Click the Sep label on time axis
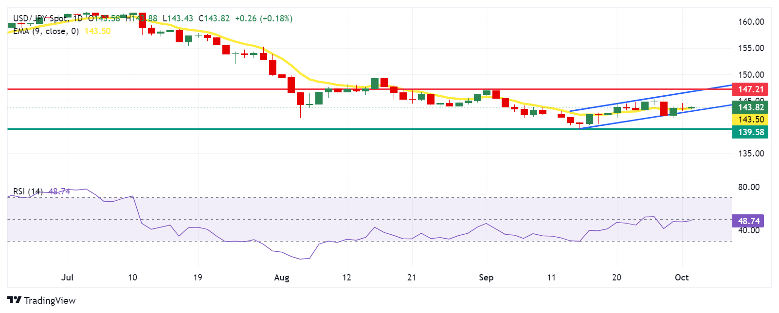Viewport: 779px width, 313px height. click(x=486, y=278)
